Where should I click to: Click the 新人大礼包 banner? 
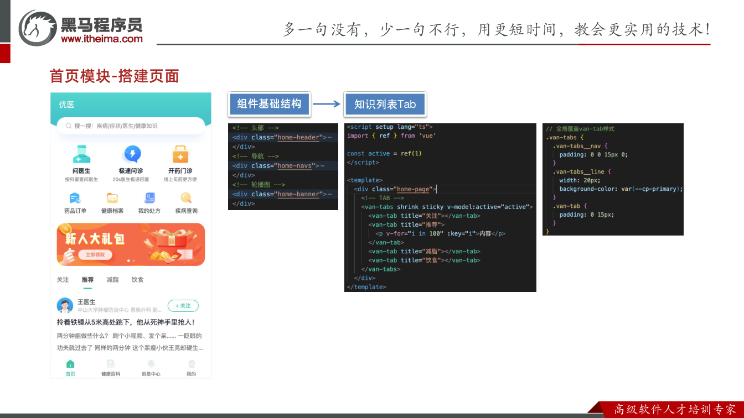click(x=131, y=244)
